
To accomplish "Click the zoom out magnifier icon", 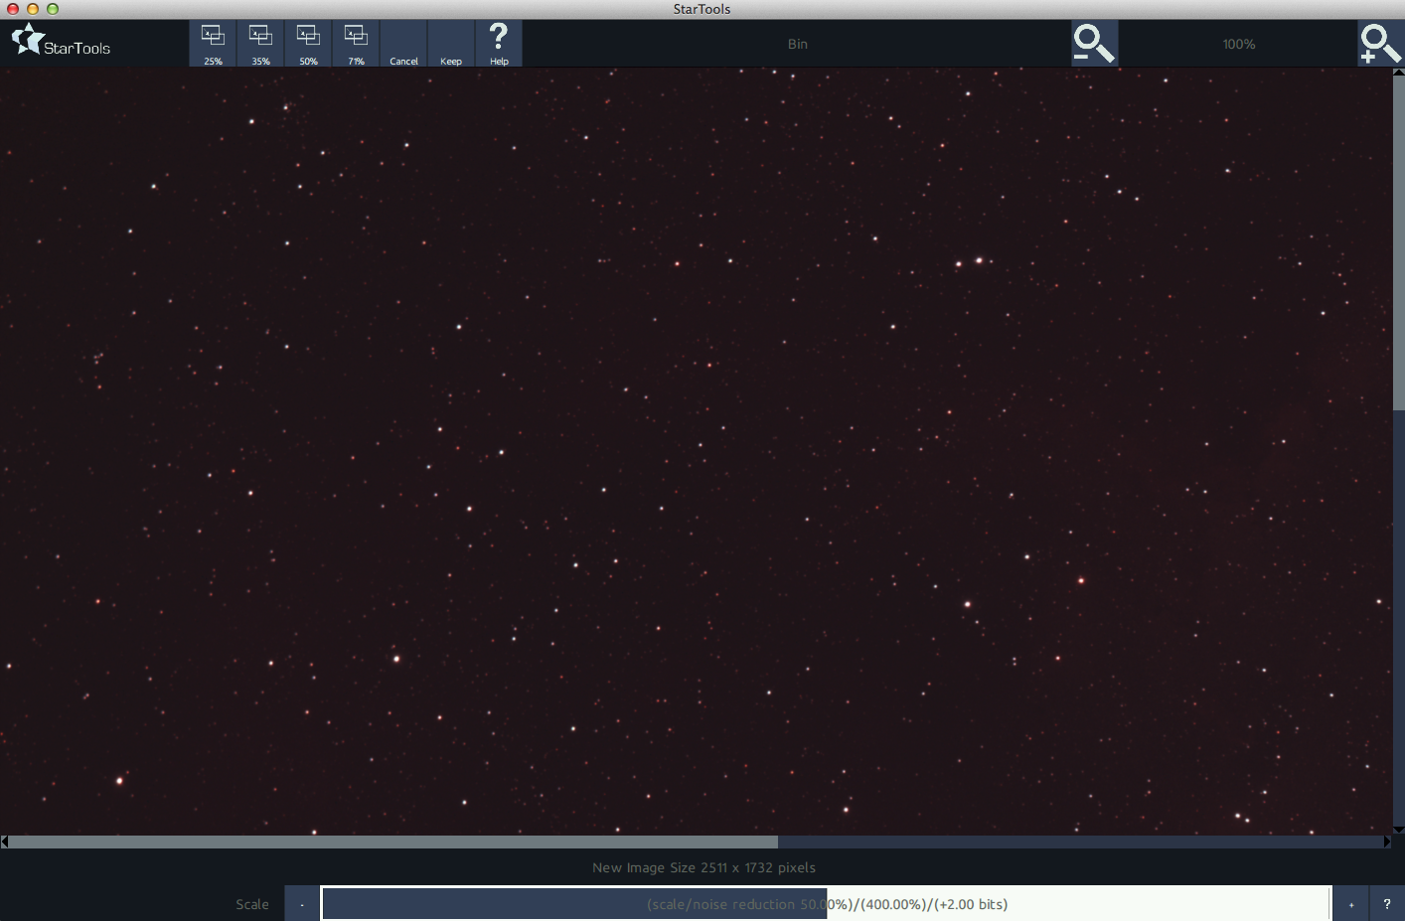I will pyautogui.click(x=1094, y=43).
